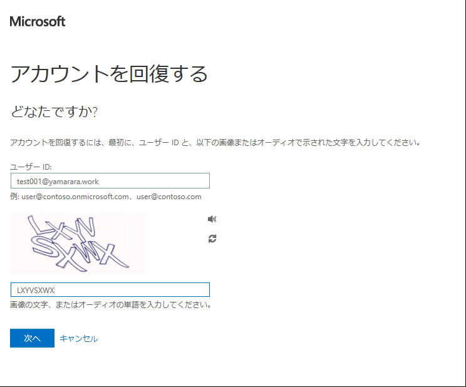466x387 pixels.
Task: Click the hint 画像の文字、またはオーディオの単語を入力してください
Action: (111, 305)
